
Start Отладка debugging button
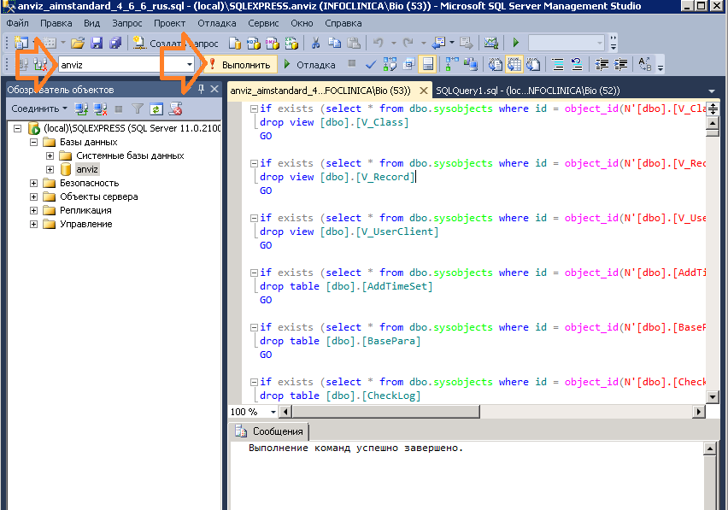[309, 65]
